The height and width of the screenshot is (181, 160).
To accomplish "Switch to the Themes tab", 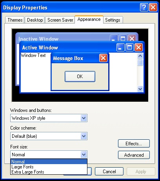I will point(15,20).
